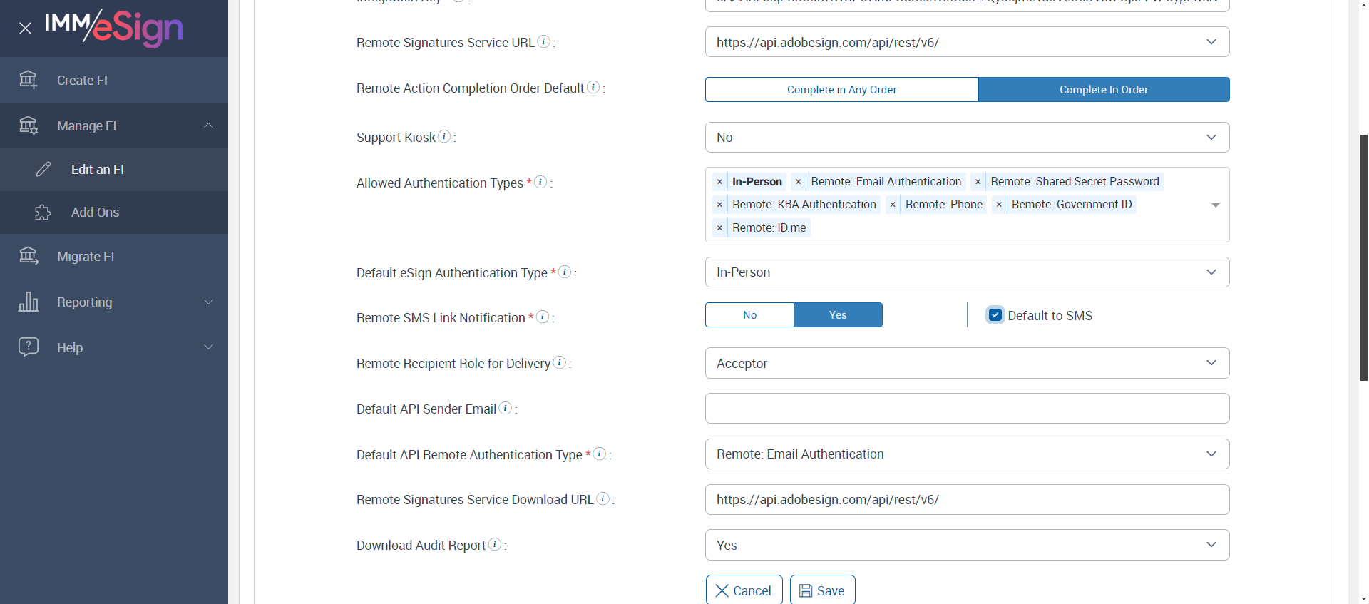Open Default eSign Authentication Type dropdown

click(967, 272)
